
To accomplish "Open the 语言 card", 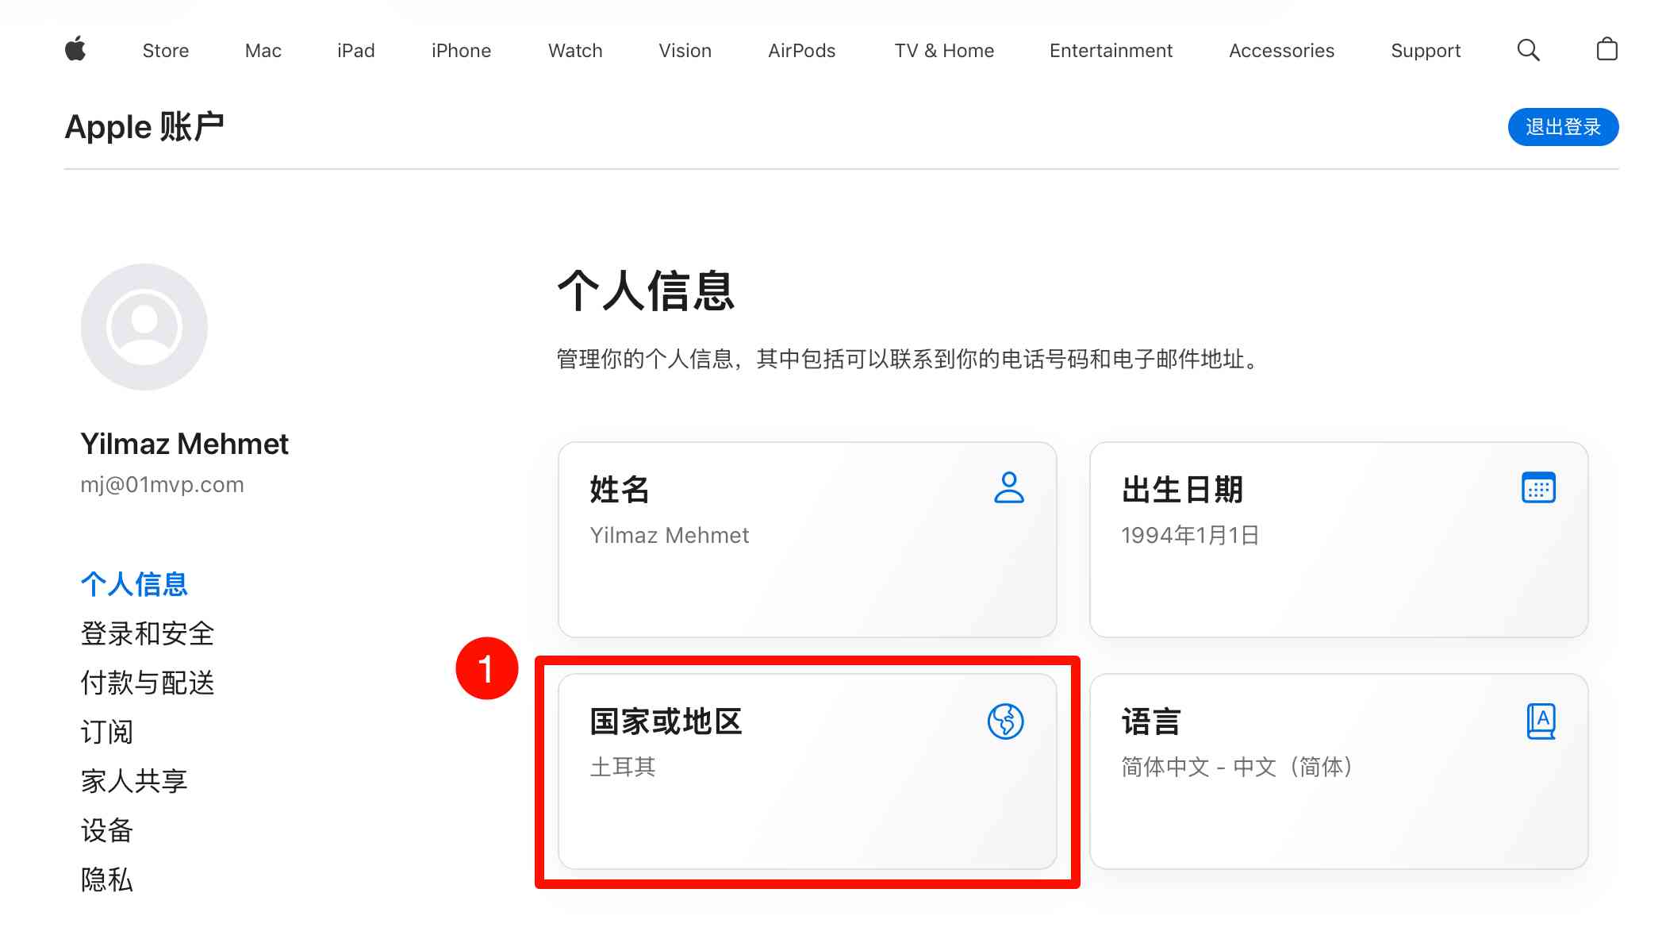I will pyautogui.click(x=1339, y=771).
